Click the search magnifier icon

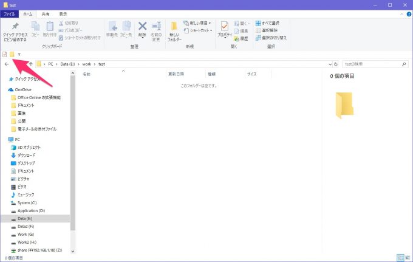tap(404, 64)
